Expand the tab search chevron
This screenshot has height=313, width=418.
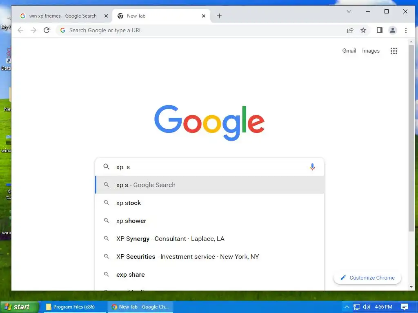point(349,11)
